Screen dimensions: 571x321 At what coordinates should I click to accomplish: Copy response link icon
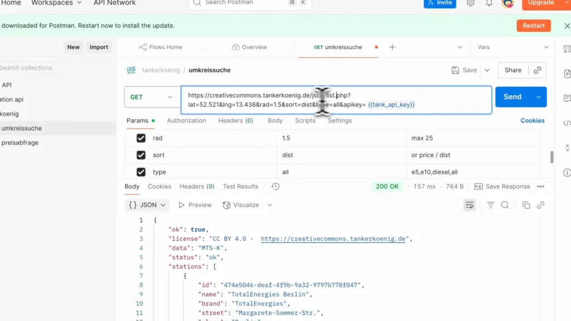[x=540, y=205]
